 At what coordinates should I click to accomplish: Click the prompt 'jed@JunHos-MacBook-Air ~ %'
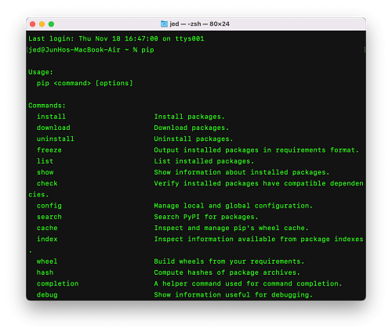83,50
